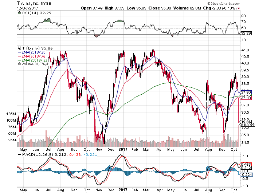Click the blue -0.221 value in MACD legend

90,154
